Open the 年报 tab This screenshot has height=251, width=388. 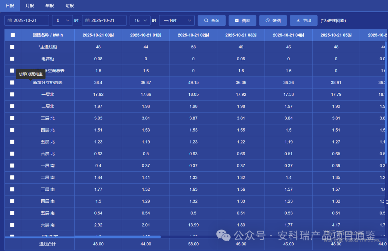[50, 6]
